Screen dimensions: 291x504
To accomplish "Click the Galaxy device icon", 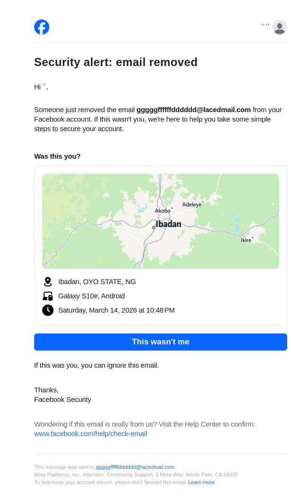I will coord(47,296).
